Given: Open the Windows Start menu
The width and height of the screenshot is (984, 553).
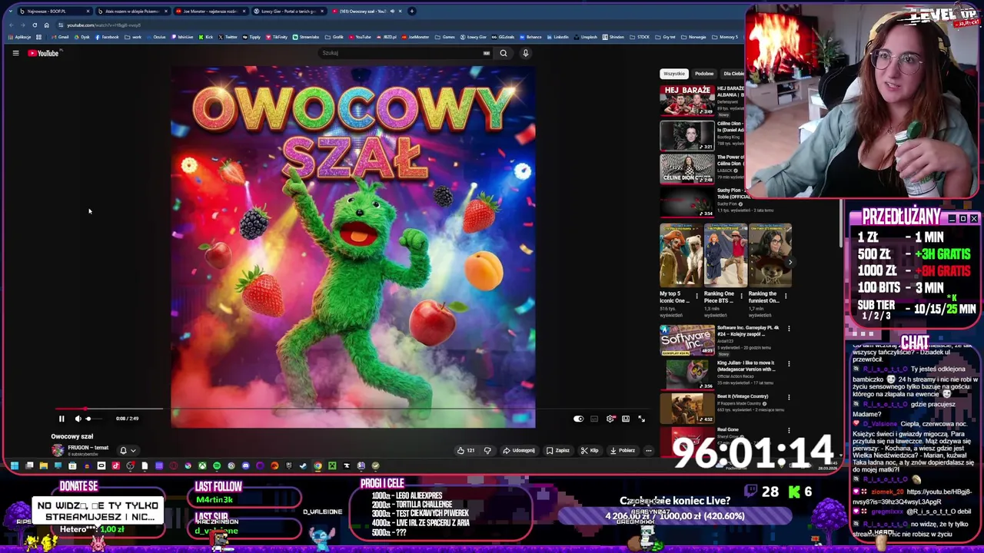Looking at the screenshot, I should (x=15, y=465).
